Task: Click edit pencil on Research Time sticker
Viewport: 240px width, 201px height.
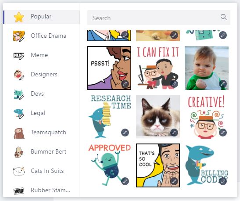Action: (125, 133)
